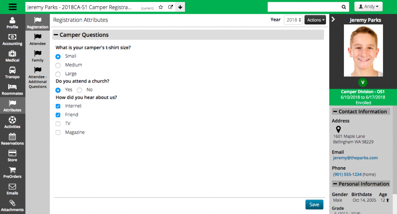Go to Accounting in the sidebar
397x214 pixels.
point(12,40)
